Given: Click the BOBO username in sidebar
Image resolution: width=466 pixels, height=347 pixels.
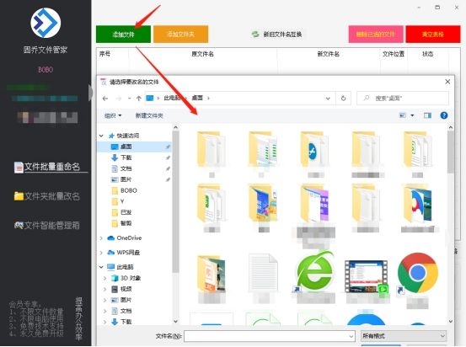Looking at the screenshot, I should 46,70.
